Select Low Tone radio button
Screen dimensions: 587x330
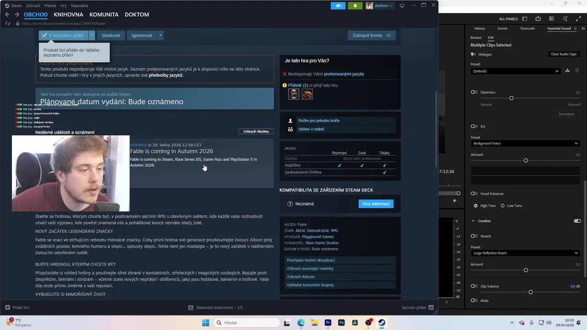(x=503, y=206)
